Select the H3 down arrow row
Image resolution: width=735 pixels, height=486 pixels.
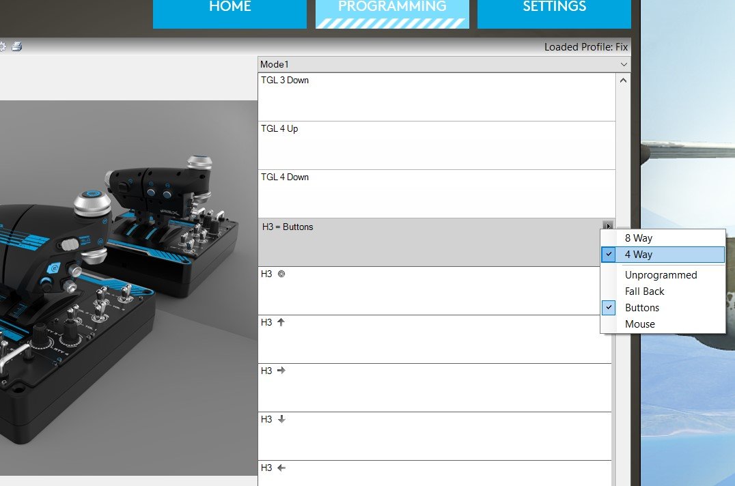pos(434,436)
